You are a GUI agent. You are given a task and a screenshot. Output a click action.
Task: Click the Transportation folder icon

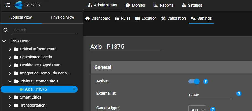pyautogui.click(x=16, y=105)
